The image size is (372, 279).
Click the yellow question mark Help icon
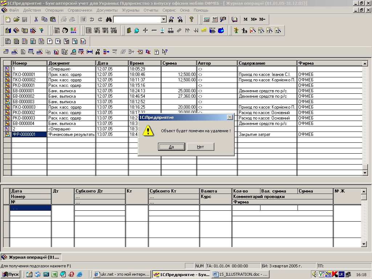tap(191, 20)
